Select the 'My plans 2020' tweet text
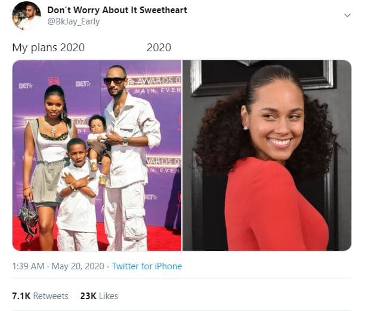The height and width of the screenshot is (311, 371). (x=48, y=48)
